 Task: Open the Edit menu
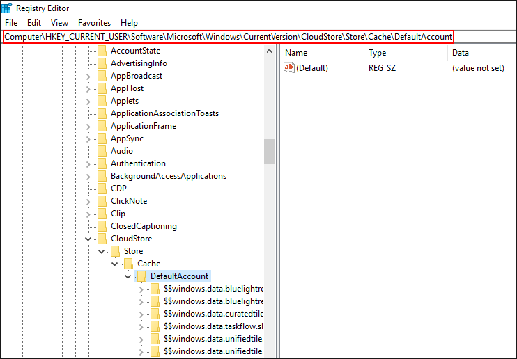point(34,23)
